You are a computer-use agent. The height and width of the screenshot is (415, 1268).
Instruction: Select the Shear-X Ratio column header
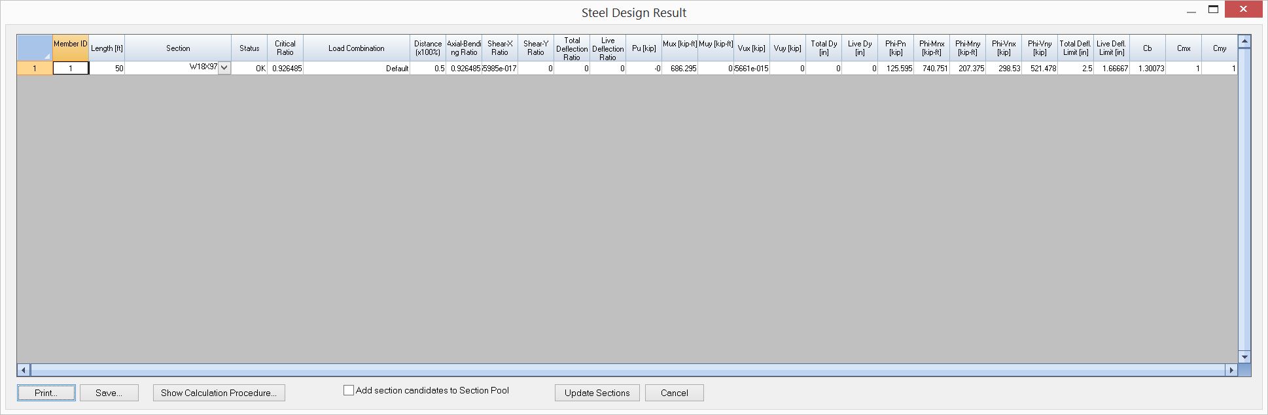coord(500,48)
